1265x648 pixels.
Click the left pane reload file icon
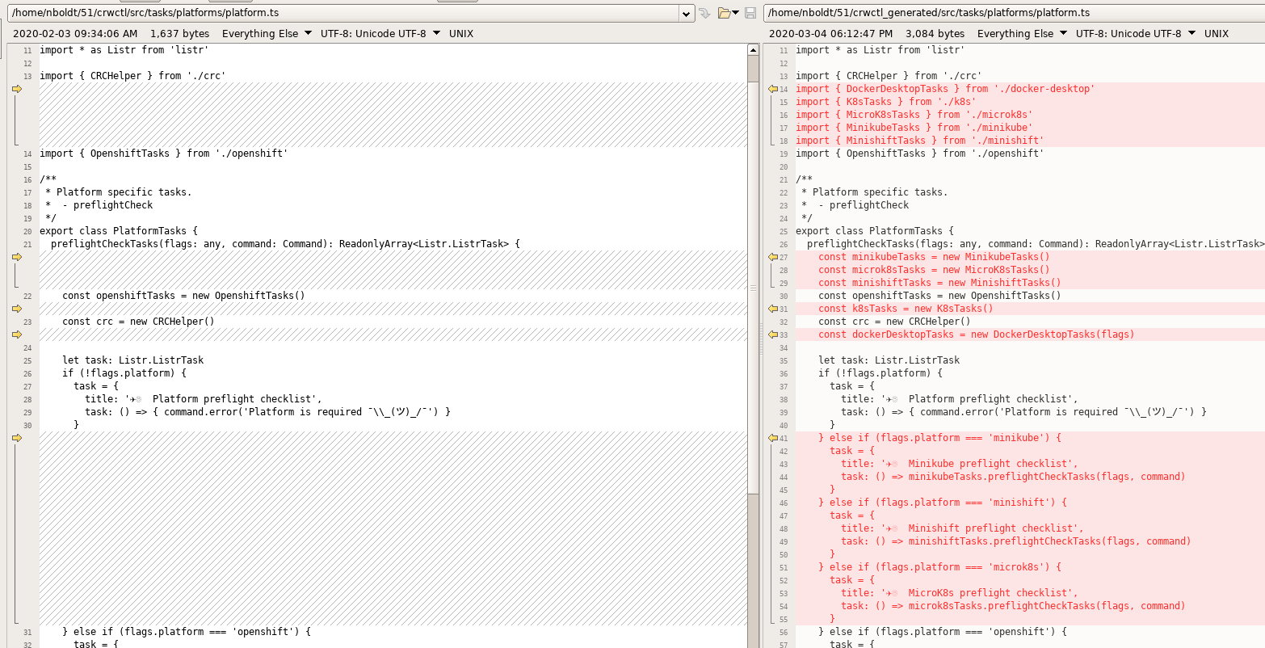(x=704, y=13)
